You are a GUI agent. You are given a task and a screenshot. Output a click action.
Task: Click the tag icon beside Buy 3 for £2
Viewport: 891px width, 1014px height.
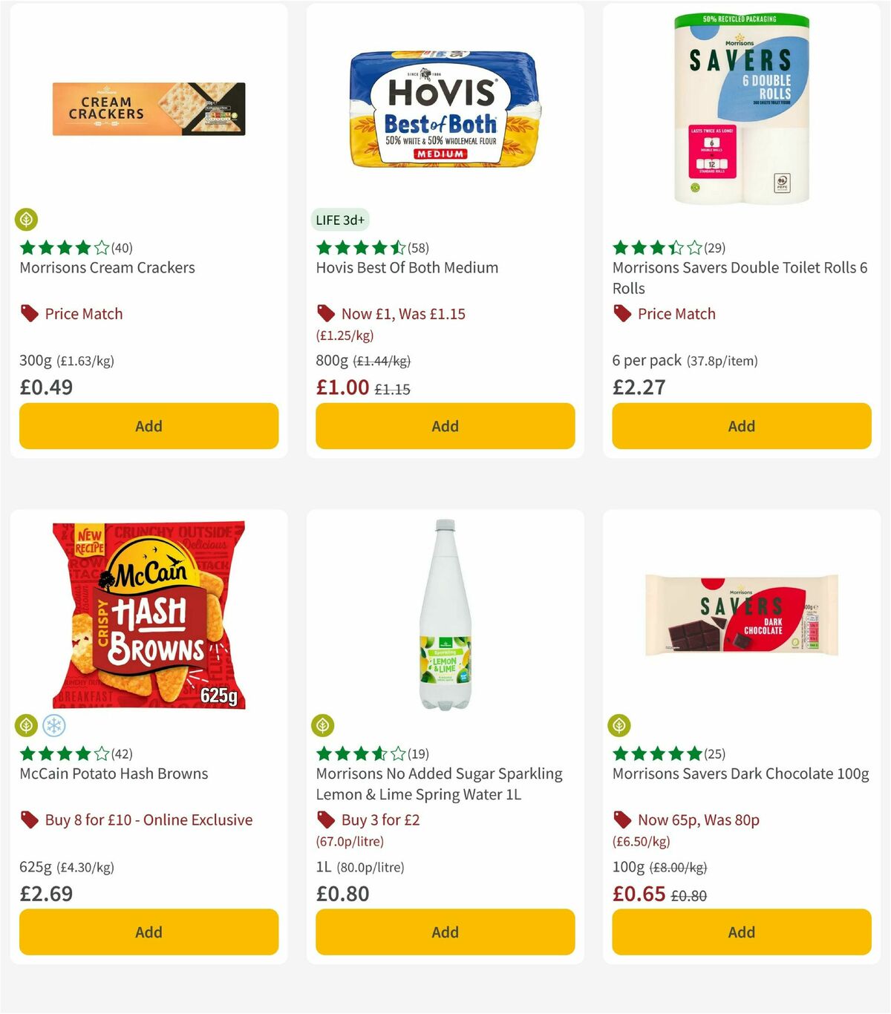(x=325, y=820)
